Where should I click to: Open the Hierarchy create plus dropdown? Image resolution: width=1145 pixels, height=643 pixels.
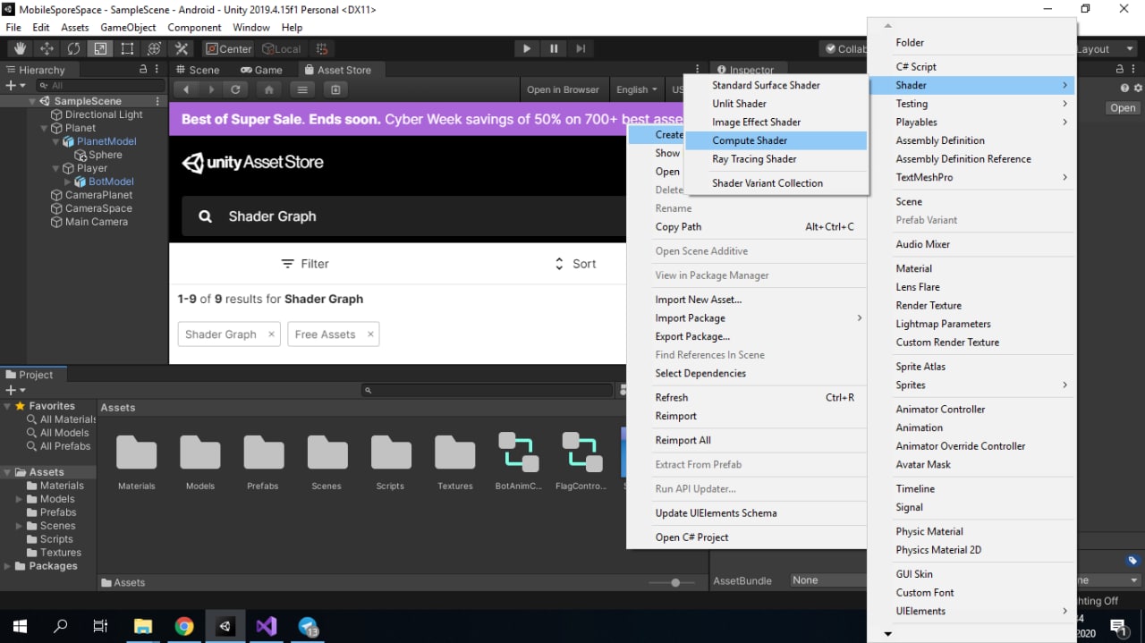pos(15,86)
